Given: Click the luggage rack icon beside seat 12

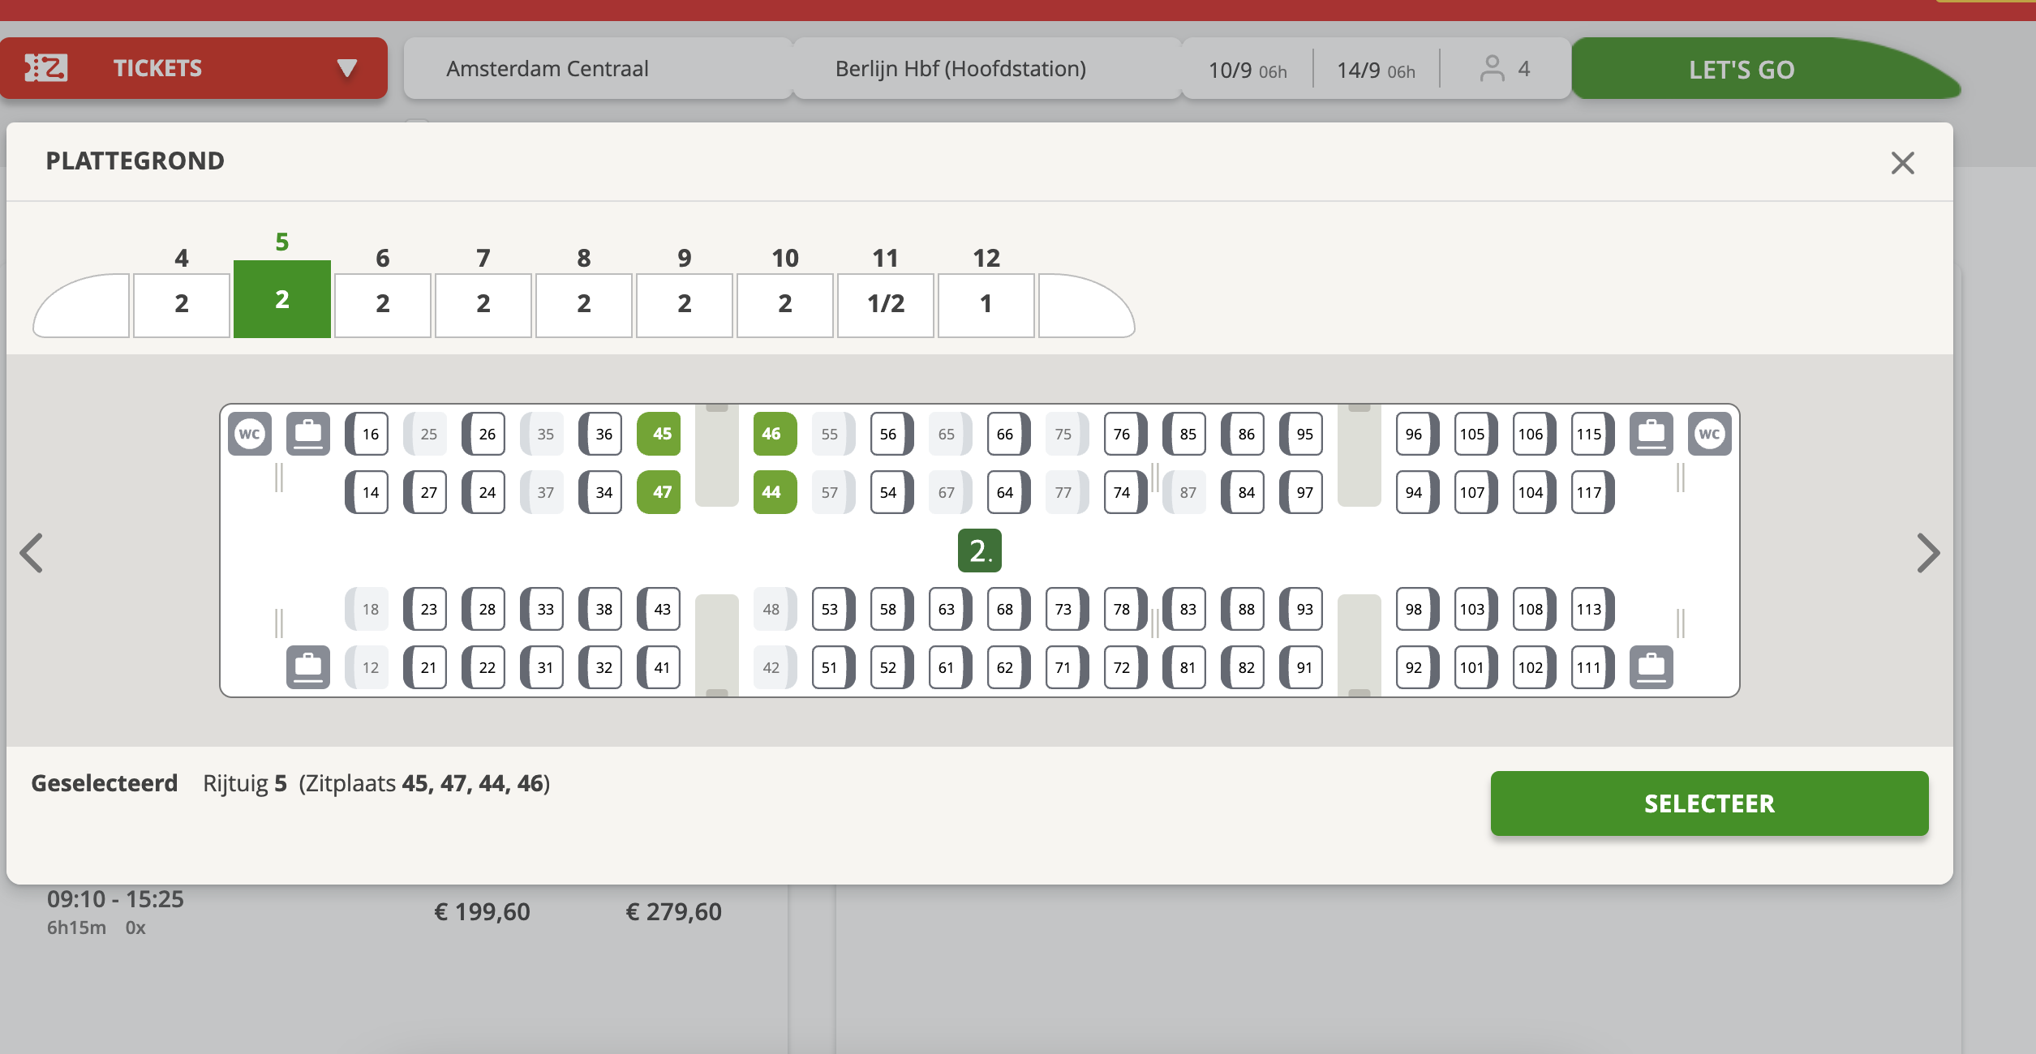Looking at the screenshot, I should [x=307, y=667].
